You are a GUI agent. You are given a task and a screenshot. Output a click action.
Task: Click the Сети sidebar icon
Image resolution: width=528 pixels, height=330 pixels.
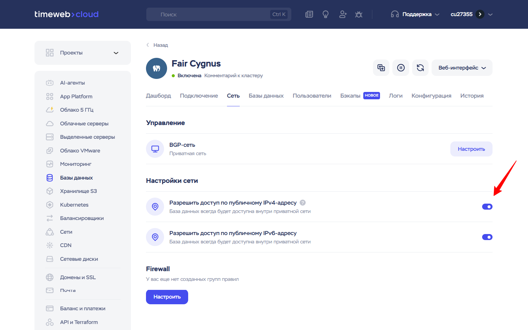click(50, 232)
